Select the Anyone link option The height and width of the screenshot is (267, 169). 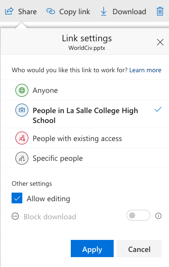tap(85, 90)
